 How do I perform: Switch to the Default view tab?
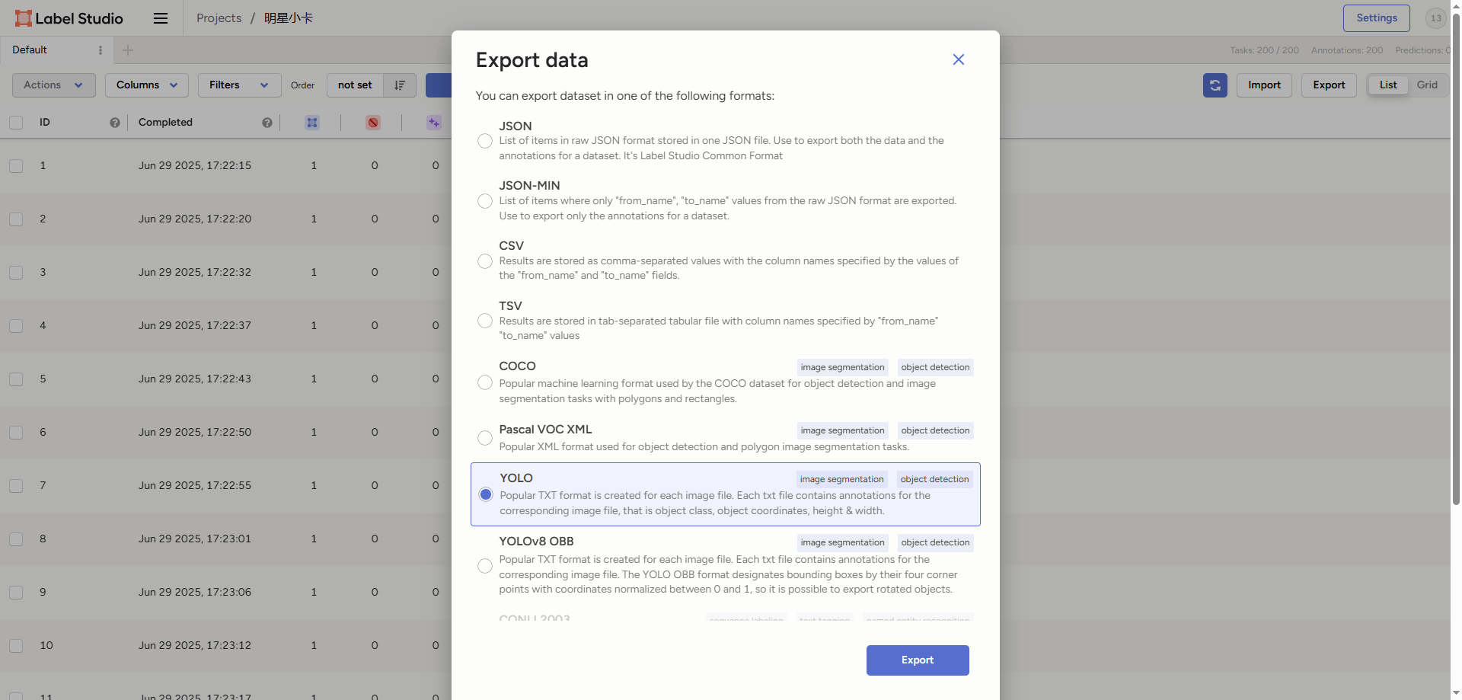tap(30, 50)
